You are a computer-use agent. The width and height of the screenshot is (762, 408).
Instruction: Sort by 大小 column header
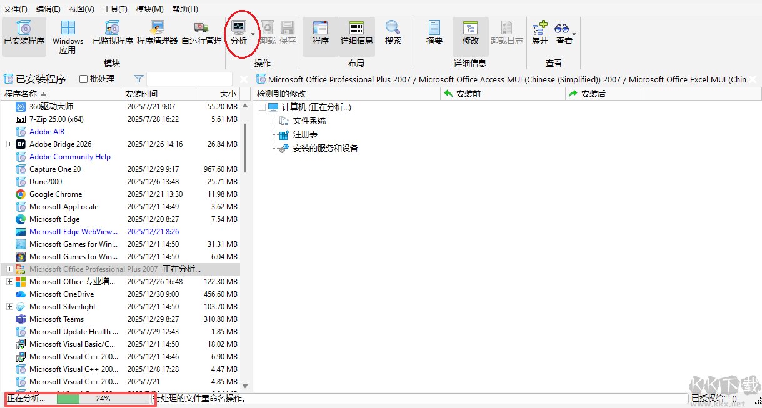(x=218, y=94)
